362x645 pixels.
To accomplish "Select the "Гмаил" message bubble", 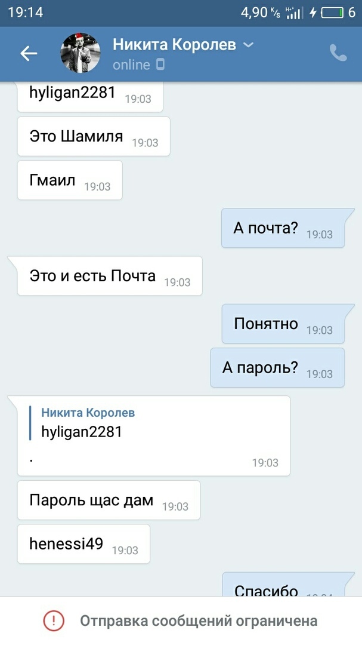I will click(x=70, y=180).
